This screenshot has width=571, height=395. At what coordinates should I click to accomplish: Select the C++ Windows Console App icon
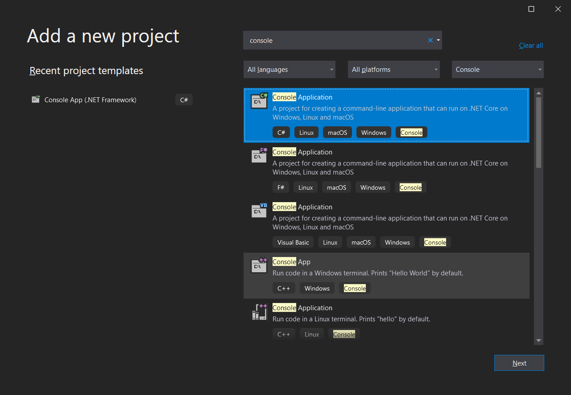[259, 266]
